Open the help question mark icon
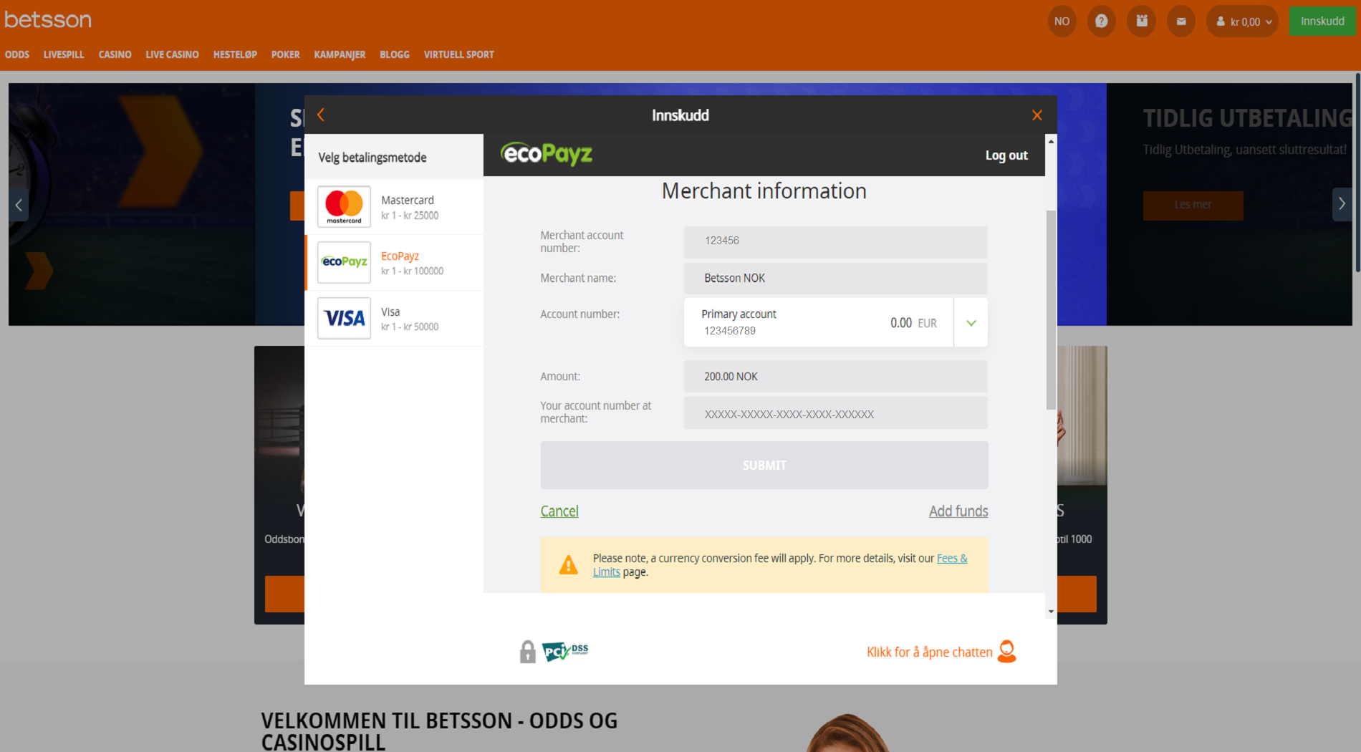The height and width of the screenshot is (752, 1361). (1101, 21)
